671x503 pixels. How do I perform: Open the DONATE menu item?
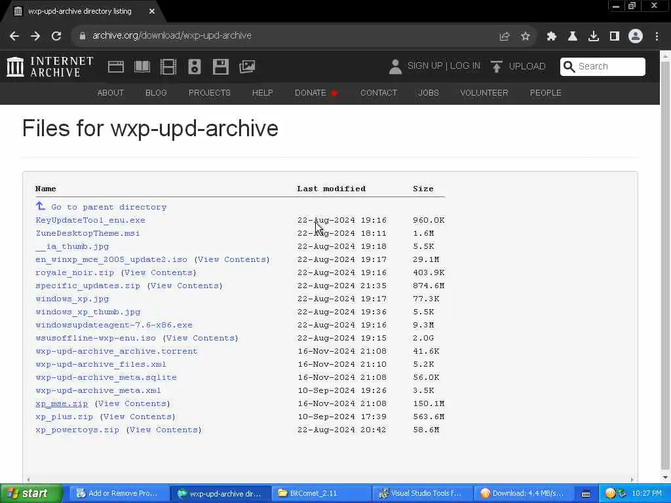(316, 93)
